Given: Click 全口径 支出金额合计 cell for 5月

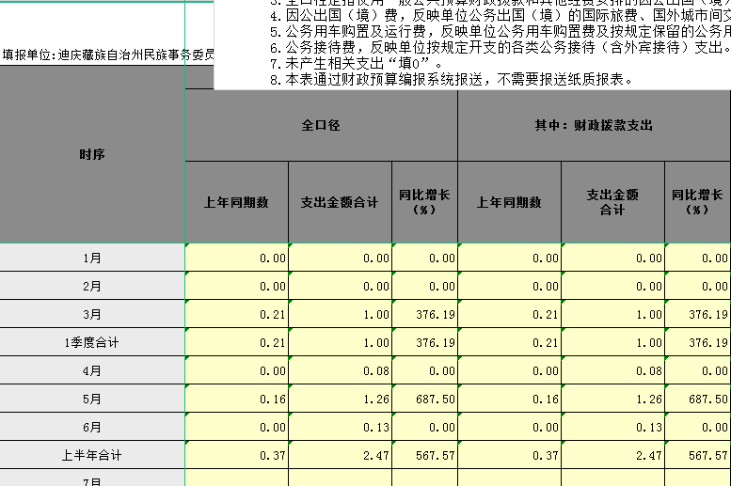Looking at the screenshot, I should pyautogui.click(x=340, y=399).
